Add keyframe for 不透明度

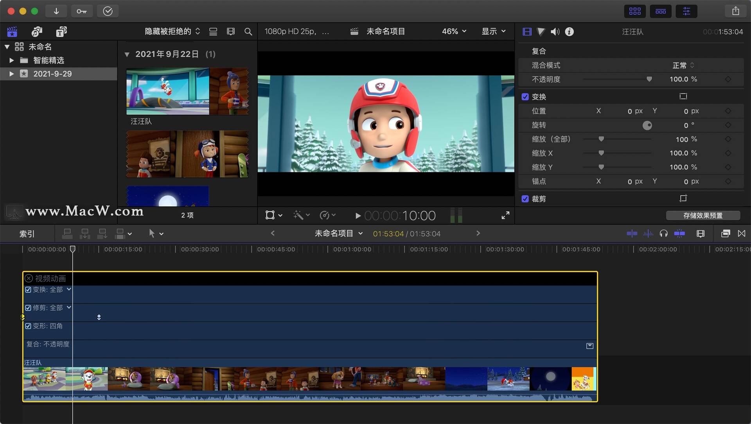pos(728,79)
